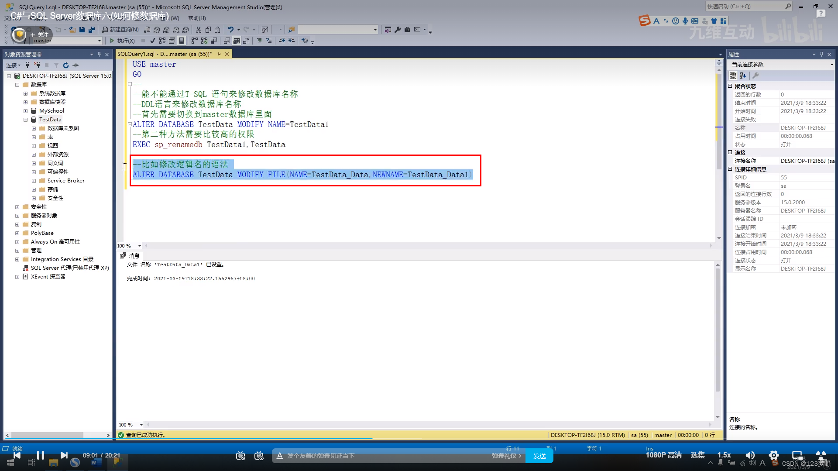This screenshot has width=838, height=471.
Task: Open the 连接 dropdown in Object Explorer
Action: click(13, 65)
